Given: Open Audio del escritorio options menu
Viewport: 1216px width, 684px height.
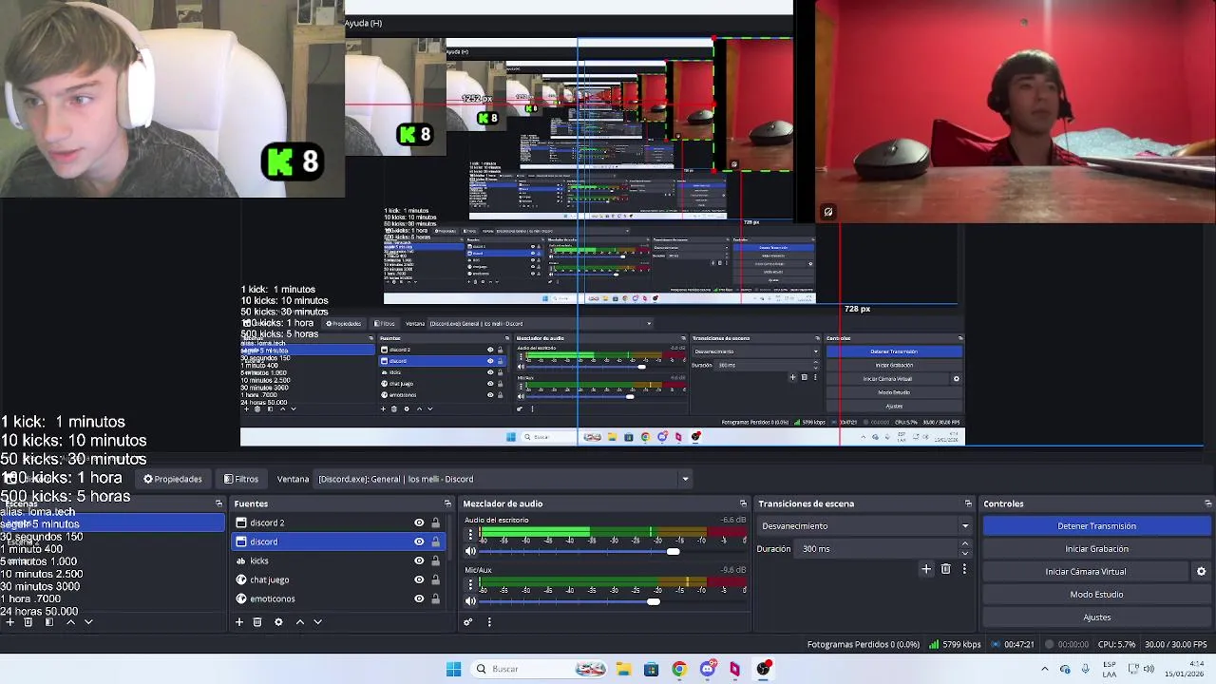Looking at the screenshot, I should [470, 534].
